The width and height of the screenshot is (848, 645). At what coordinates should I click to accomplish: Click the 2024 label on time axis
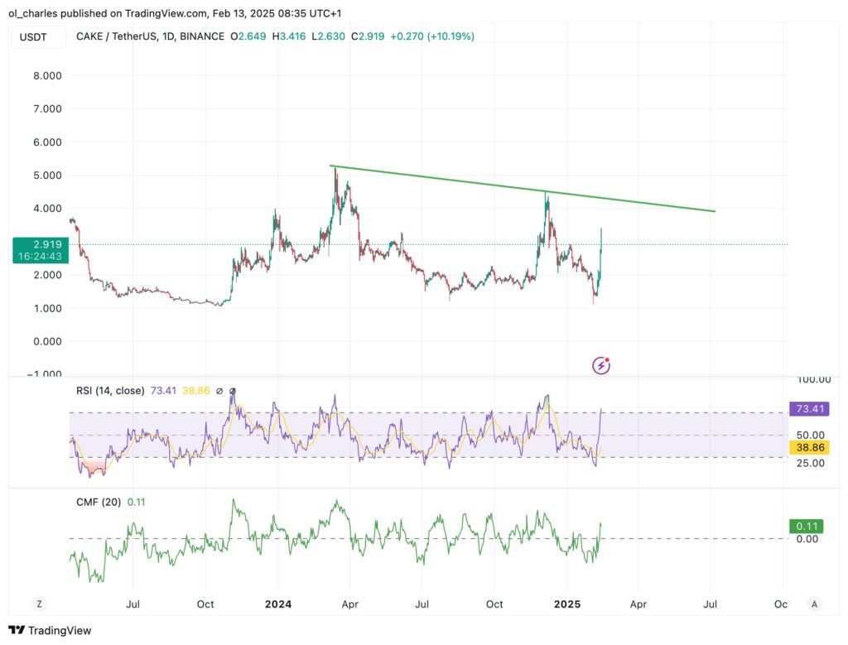277,604
